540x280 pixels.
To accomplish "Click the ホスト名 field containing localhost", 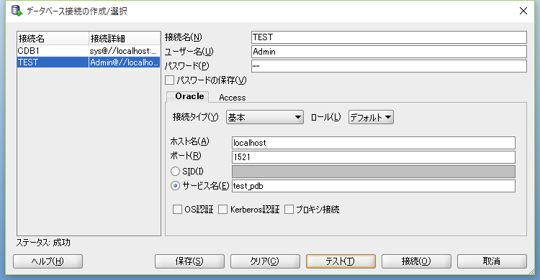I will [x=373, y=143].
